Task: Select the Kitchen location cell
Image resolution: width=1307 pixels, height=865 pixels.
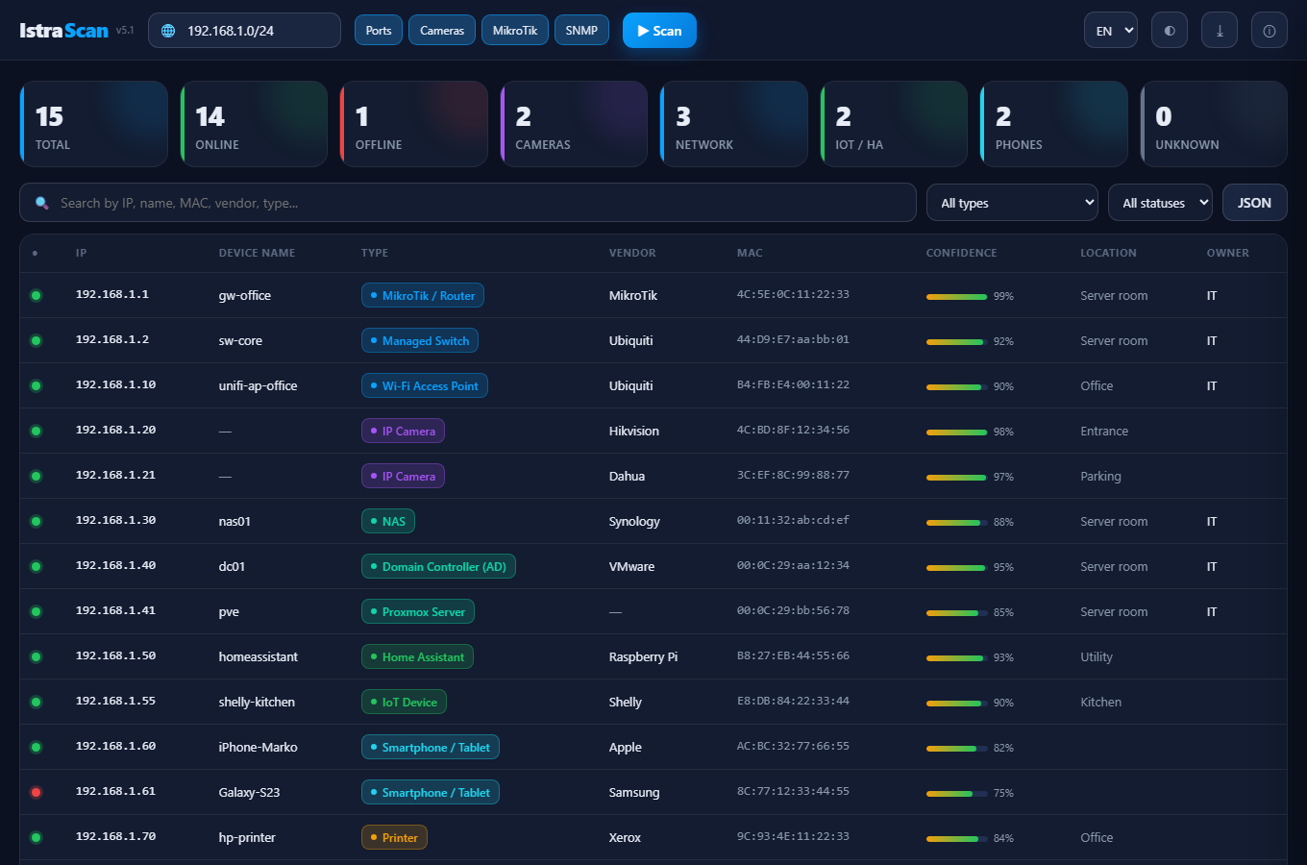Action: tap(1101, 703)
